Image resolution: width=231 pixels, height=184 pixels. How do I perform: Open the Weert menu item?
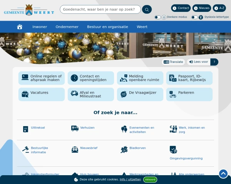[142, 27]
